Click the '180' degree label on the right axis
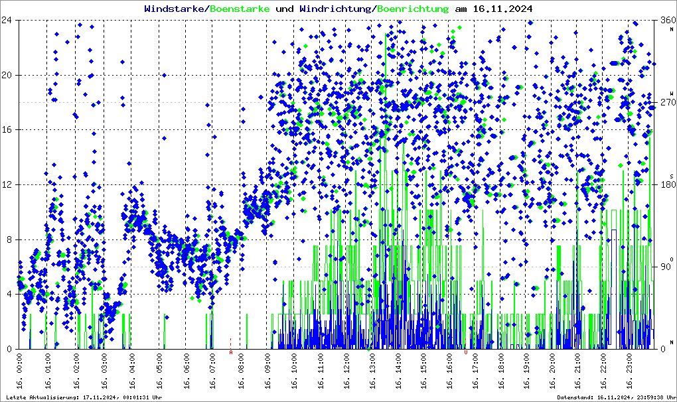 click(666, 185)
